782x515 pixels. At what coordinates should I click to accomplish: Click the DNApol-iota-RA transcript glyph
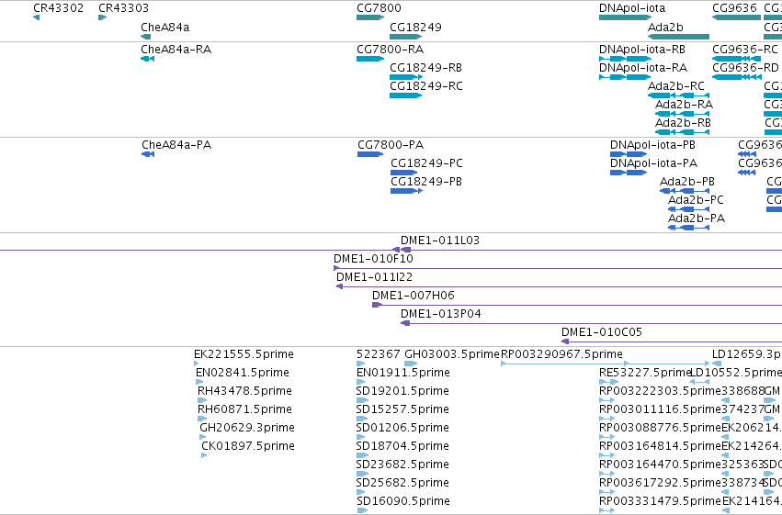(626, 77)
